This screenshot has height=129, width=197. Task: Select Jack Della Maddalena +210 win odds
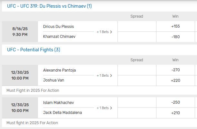[x=175, y=113]
